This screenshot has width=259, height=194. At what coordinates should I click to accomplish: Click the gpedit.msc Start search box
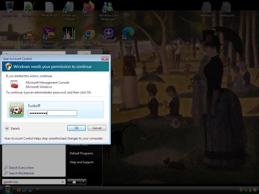pyautogui.click(x=34, y=182)
